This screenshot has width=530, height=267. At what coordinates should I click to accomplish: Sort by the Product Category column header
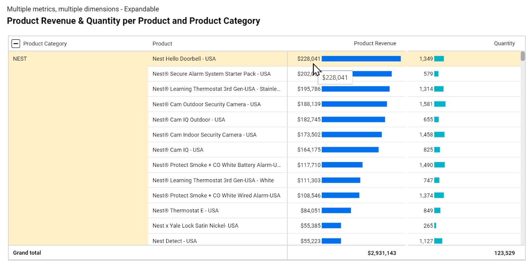click(45, 44)
